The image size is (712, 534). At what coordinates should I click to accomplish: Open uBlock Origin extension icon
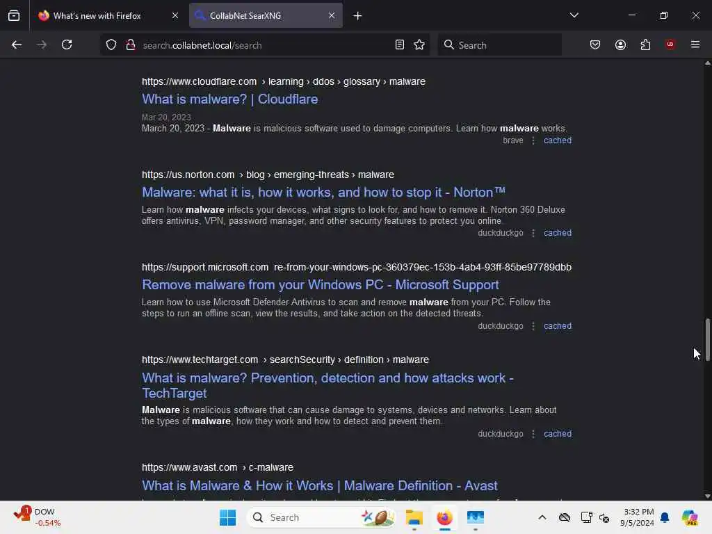[x=670, y=44]
